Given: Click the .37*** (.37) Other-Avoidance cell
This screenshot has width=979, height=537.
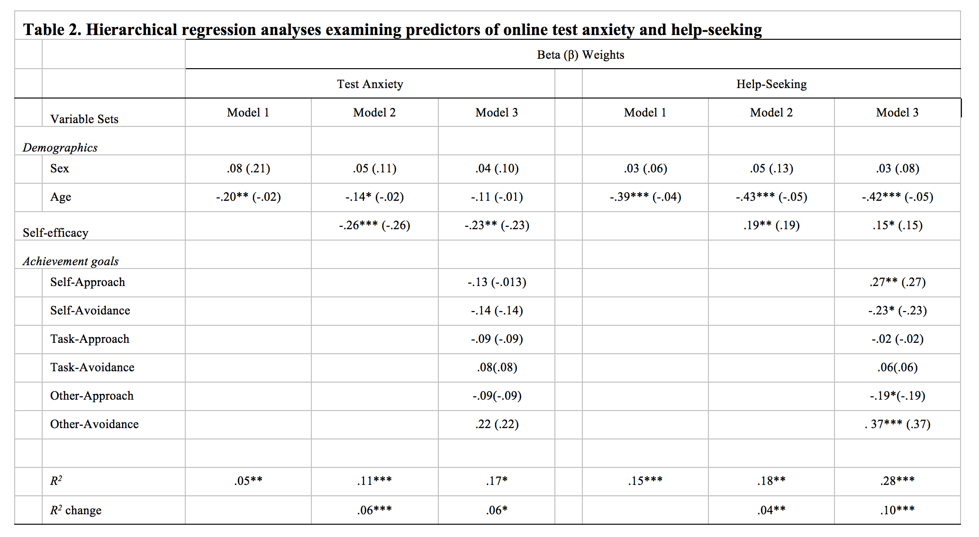Looking at the screenshot, I should (897, 424).
